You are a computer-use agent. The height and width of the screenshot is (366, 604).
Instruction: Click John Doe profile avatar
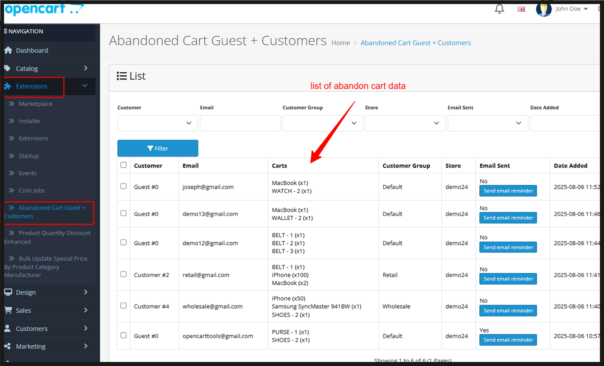(543, 9)
